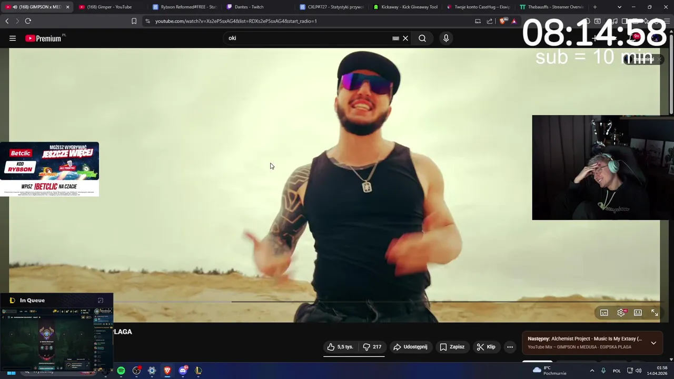Open OBS Studio from the taskbar
The image size is (674, 379).
click(x=136, y=371)
